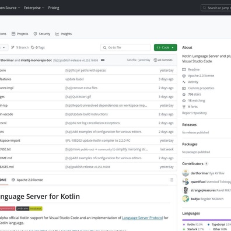This screenshot has height=231, width=231.
Task: Open commit 'Report unresolved dependencies on workspace'
Action: 106,106
